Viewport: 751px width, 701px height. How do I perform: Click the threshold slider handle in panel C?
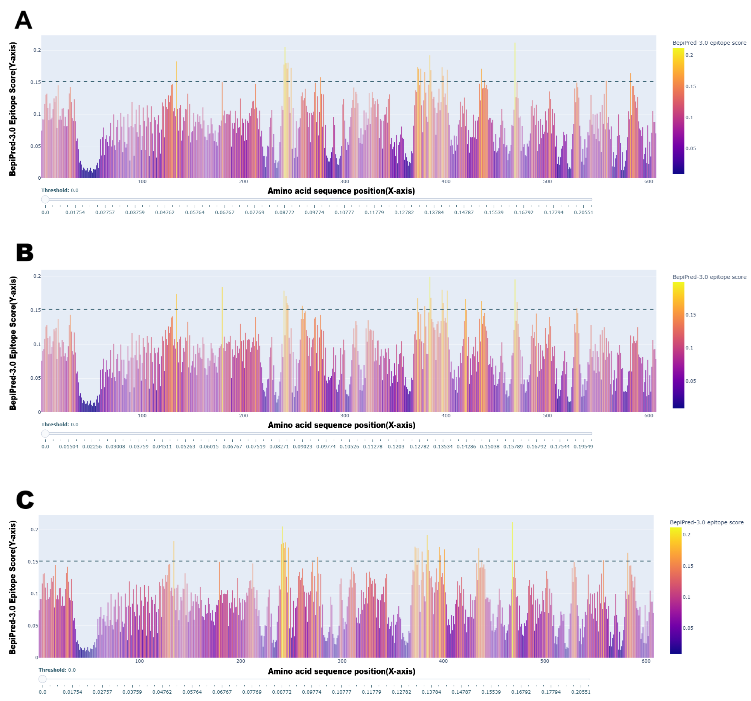43,679
